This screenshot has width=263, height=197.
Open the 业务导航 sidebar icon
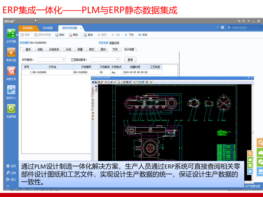(11, 33)
